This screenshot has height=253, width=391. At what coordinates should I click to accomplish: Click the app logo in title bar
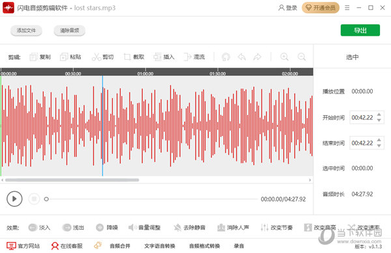point(8,8)
